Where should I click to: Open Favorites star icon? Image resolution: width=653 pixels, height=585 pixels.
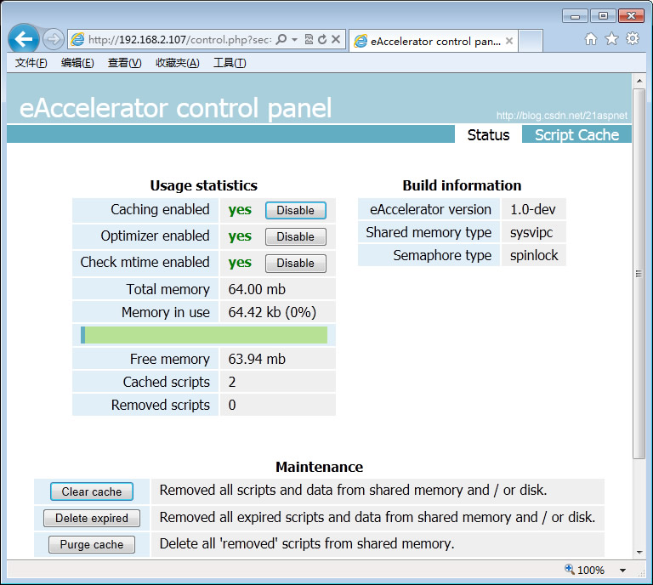point(611,39)
